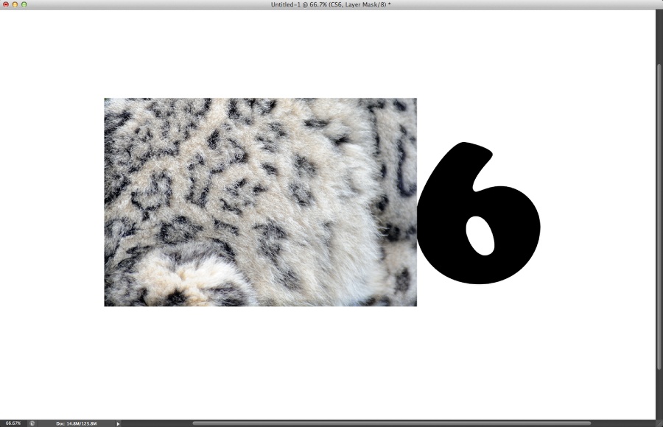Click the white hole inside the 6

coord(480,236)
